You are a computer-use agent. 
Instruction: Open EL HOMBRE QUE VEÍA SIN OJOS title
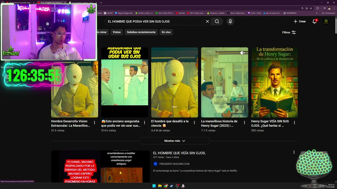coord(179,153)
